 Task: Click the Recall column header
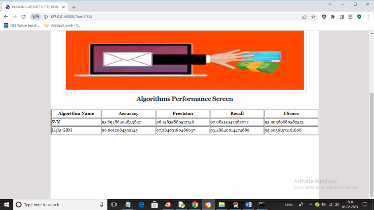237,113
